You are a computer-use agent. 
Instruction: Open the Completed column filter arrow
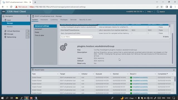[x=173, y=74]
